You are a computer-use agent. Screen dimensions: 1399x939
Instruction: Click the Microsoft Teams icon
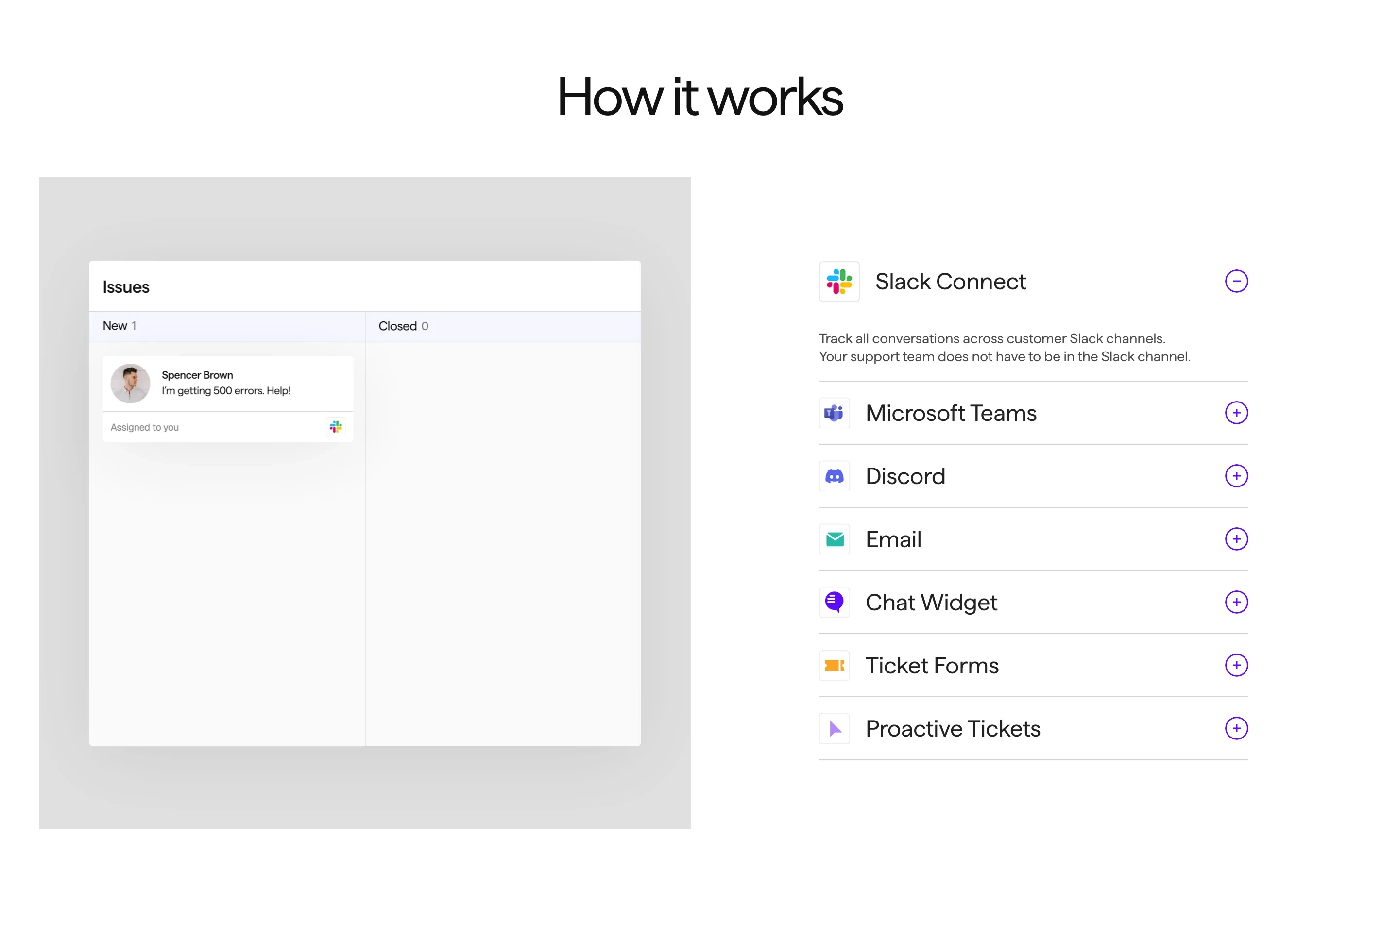(834, 413)
